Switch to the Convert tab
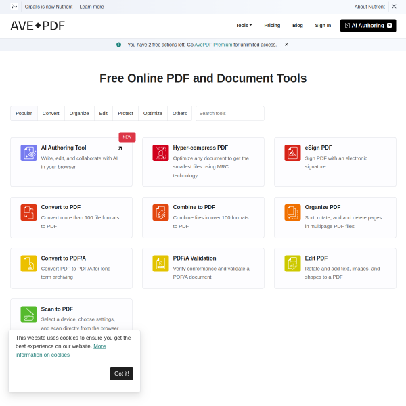The width and height of the screenshot is (406, 406). (51, 113)
